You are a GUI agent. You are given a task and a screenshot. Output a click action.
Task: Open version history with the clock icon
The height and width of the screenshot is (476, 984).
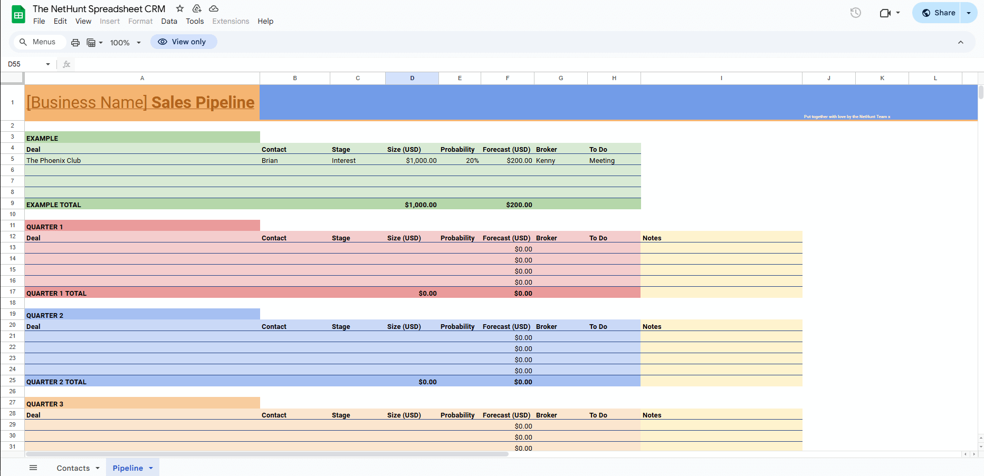855,12
